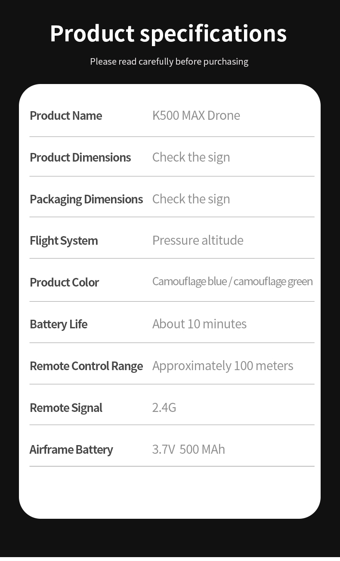Image resolution: width=340 pixels, height=561 pixels.
Task: Click the "Pressure altitude" value
Action: (198, 240)
